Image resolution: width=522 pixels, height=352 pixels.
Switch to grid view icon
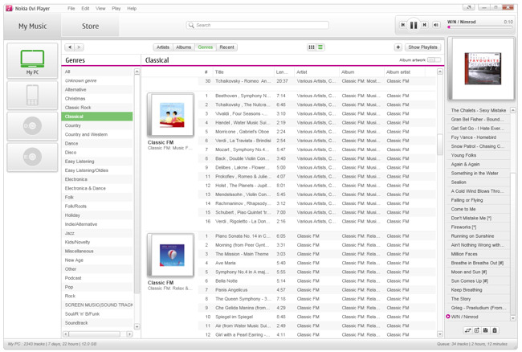(312, 47)
